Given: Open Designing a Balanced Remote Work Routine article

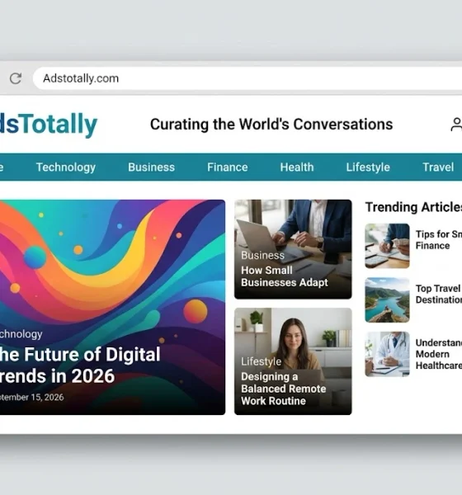Looking at the screenshot, I should coord(283,389).
